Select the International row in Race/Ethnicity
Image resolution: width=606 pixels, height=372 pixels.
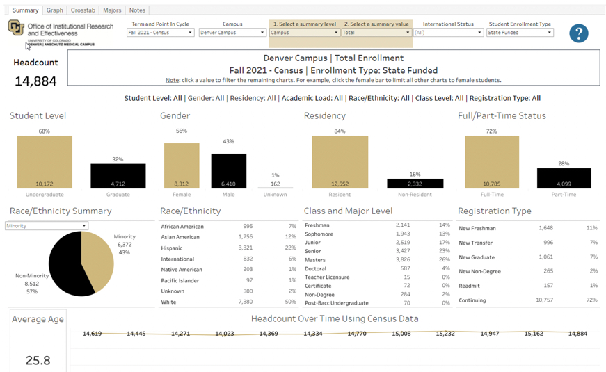tap(228, 259)
